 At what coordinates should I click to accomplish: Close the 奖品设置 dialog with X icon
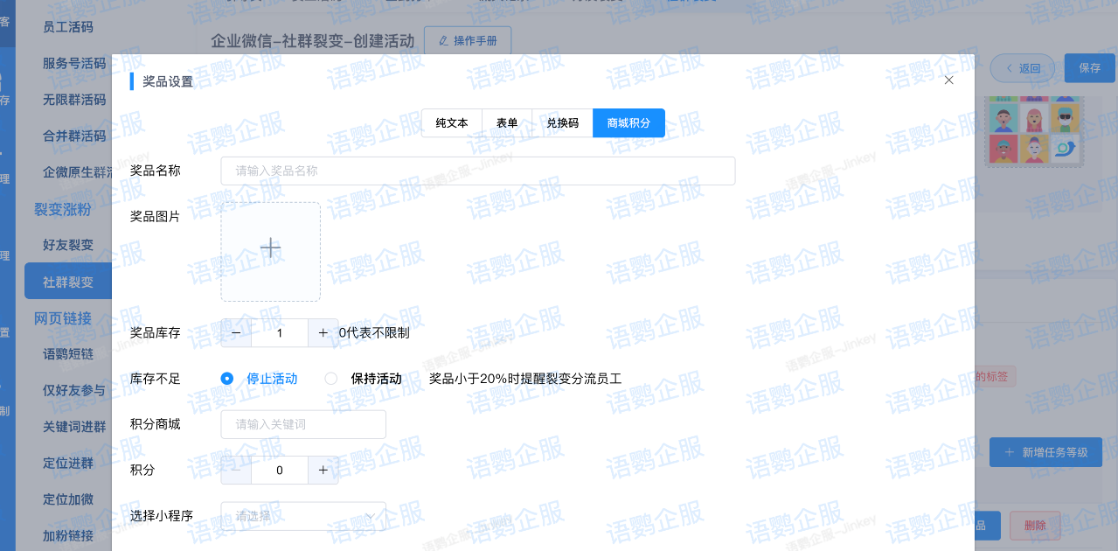click(948, 80)
